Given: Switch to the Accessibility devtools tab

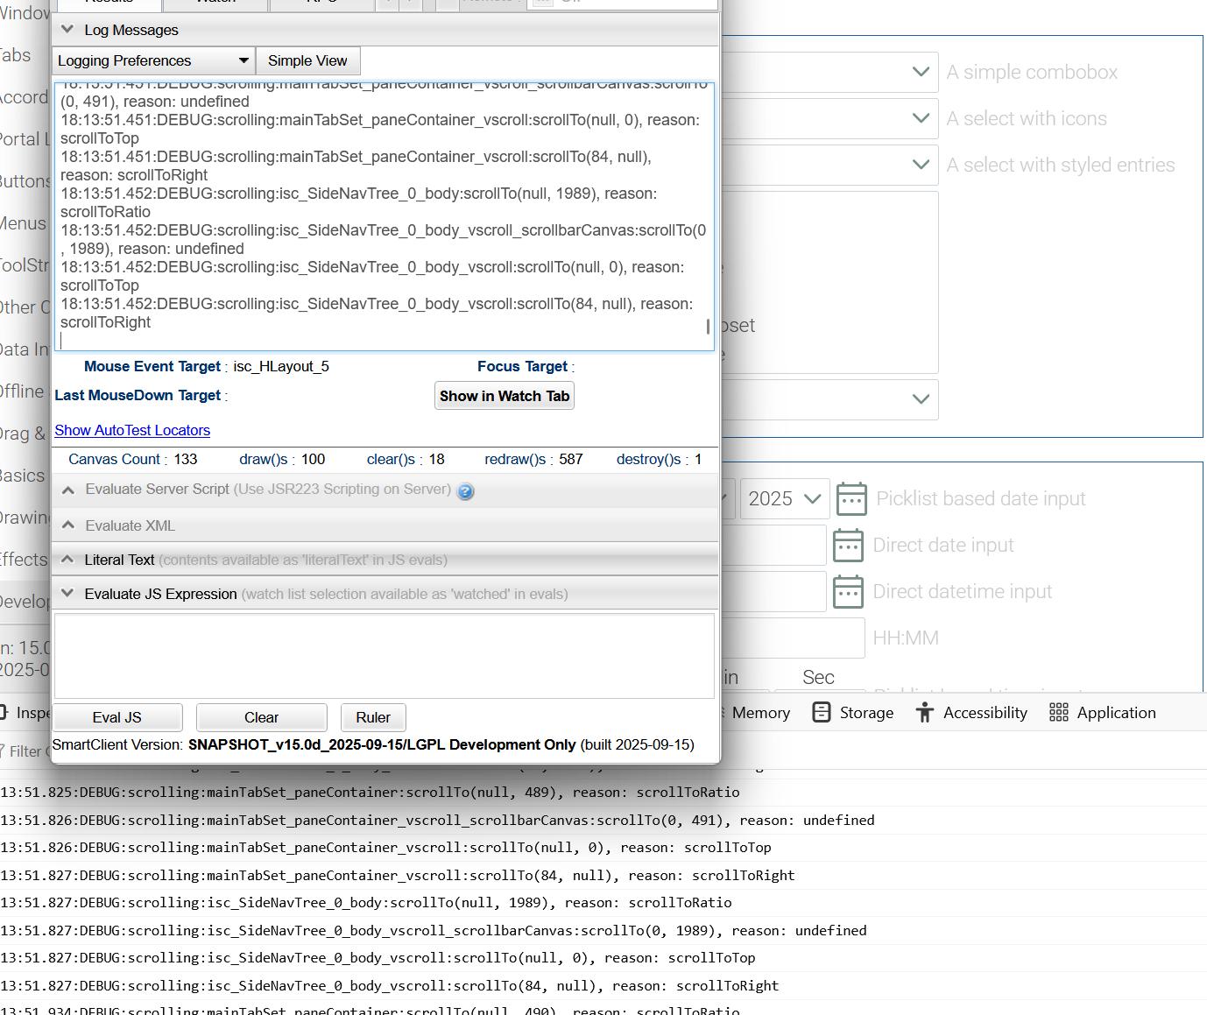Looking at the screenshot, I should click(971, 713).
